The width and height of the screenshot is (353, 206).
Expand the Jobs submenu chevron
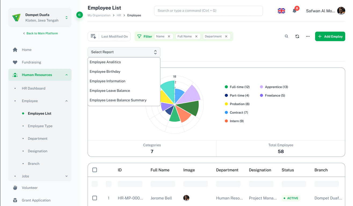pos(67,176)
